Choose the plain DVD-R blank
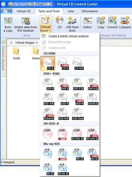132x177 pixels. coord(48,84)
